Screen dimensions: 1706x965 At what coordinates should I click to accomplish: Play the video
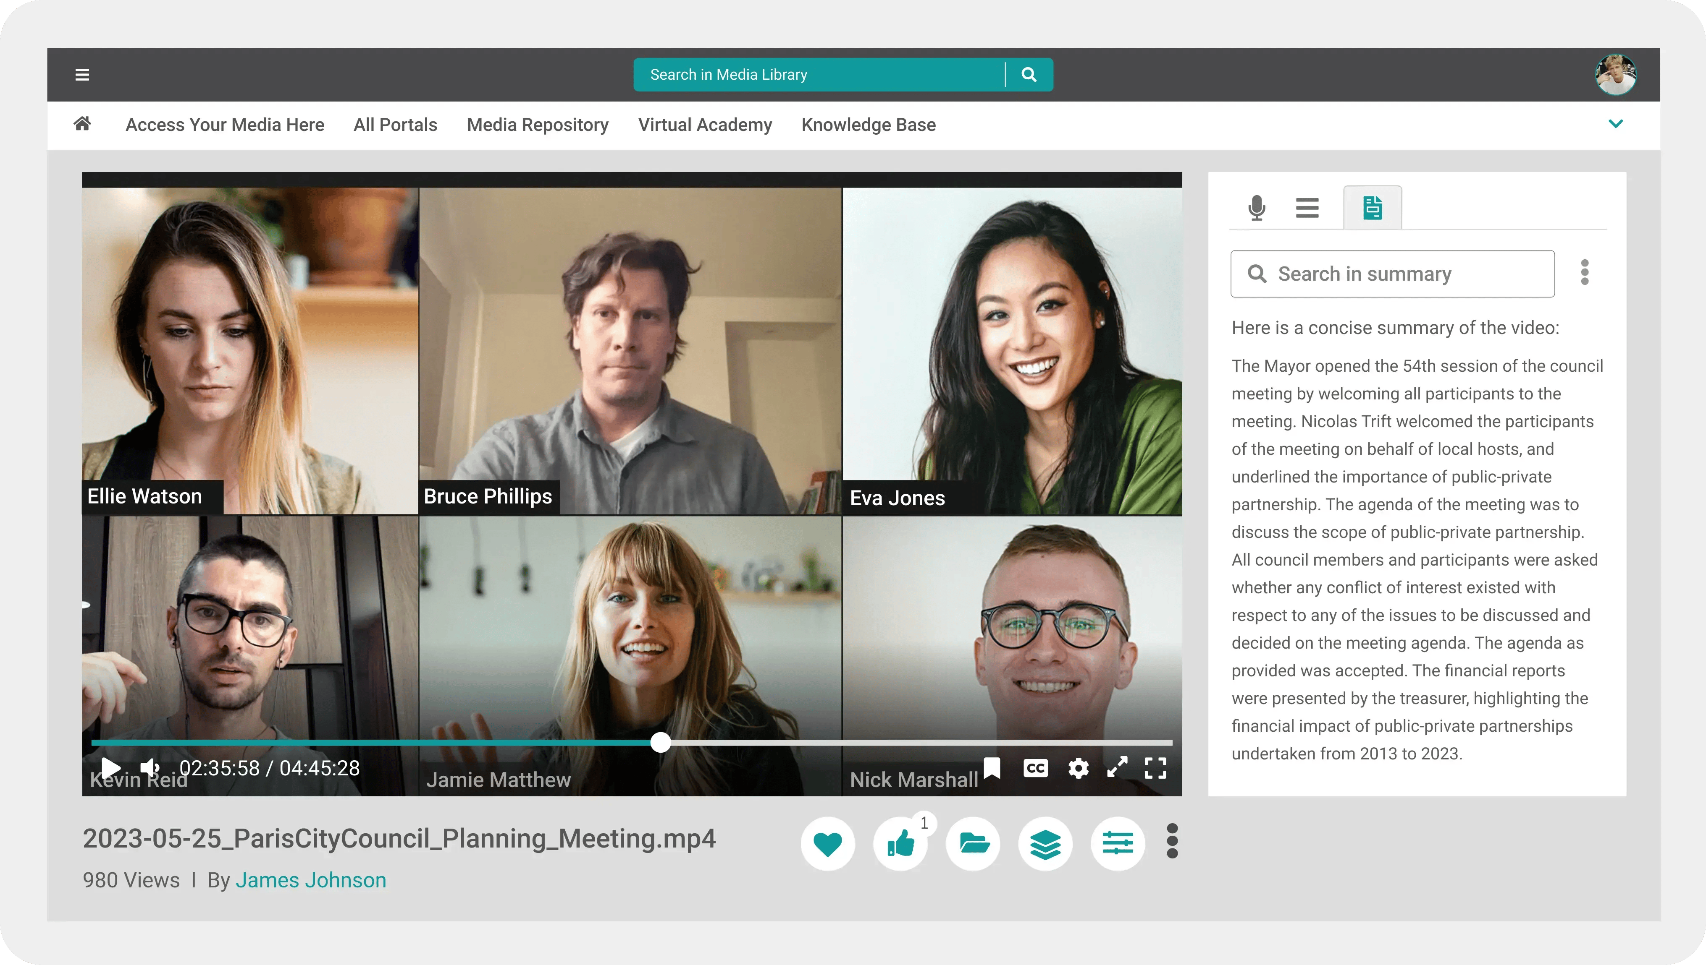coord(110,768)
